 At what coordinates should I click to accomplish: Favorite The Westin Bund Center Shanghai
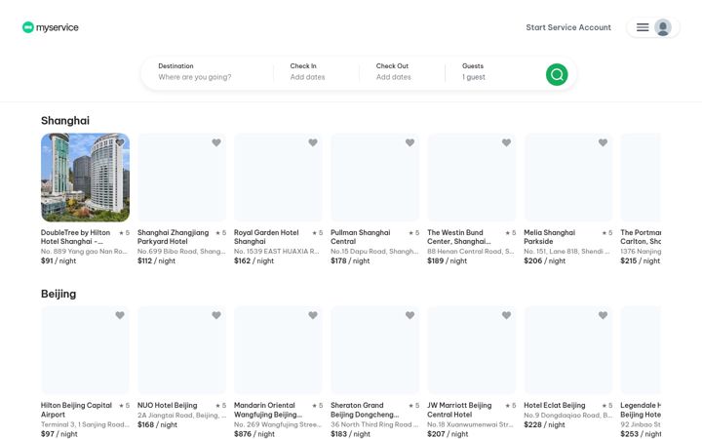[506, 142]
